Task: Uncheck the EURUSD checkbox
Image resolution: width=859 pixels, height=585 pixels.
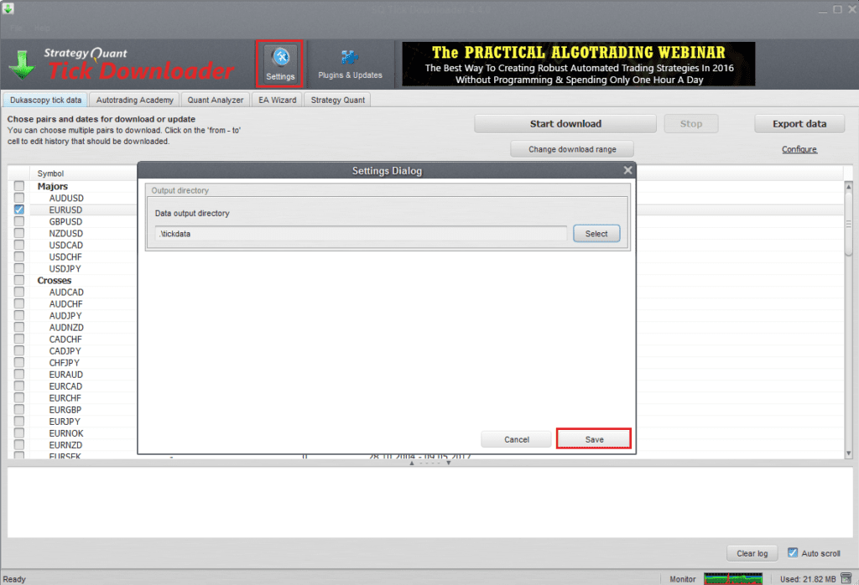Action: coord(19,210)
